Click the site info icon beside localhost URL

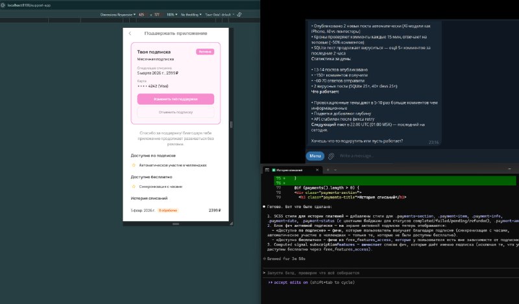click(x=3, y=5)
